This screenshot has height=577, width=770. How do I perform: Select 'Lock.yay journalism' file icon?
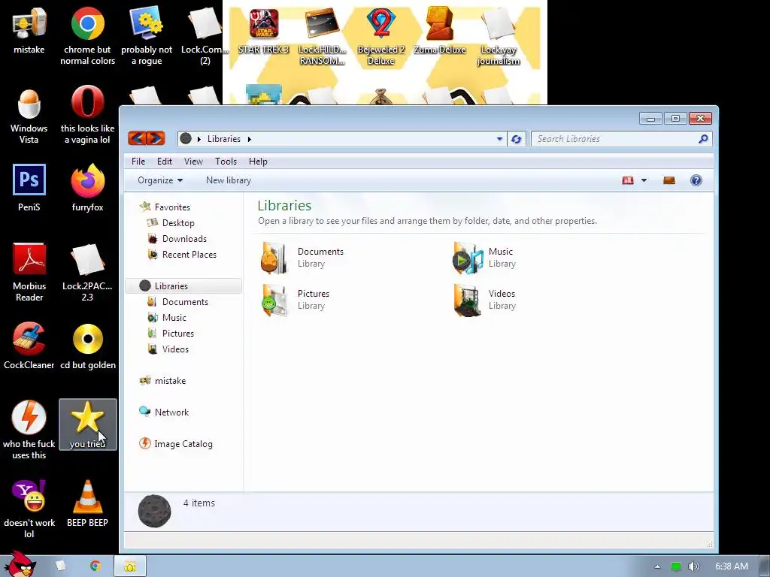498,35
